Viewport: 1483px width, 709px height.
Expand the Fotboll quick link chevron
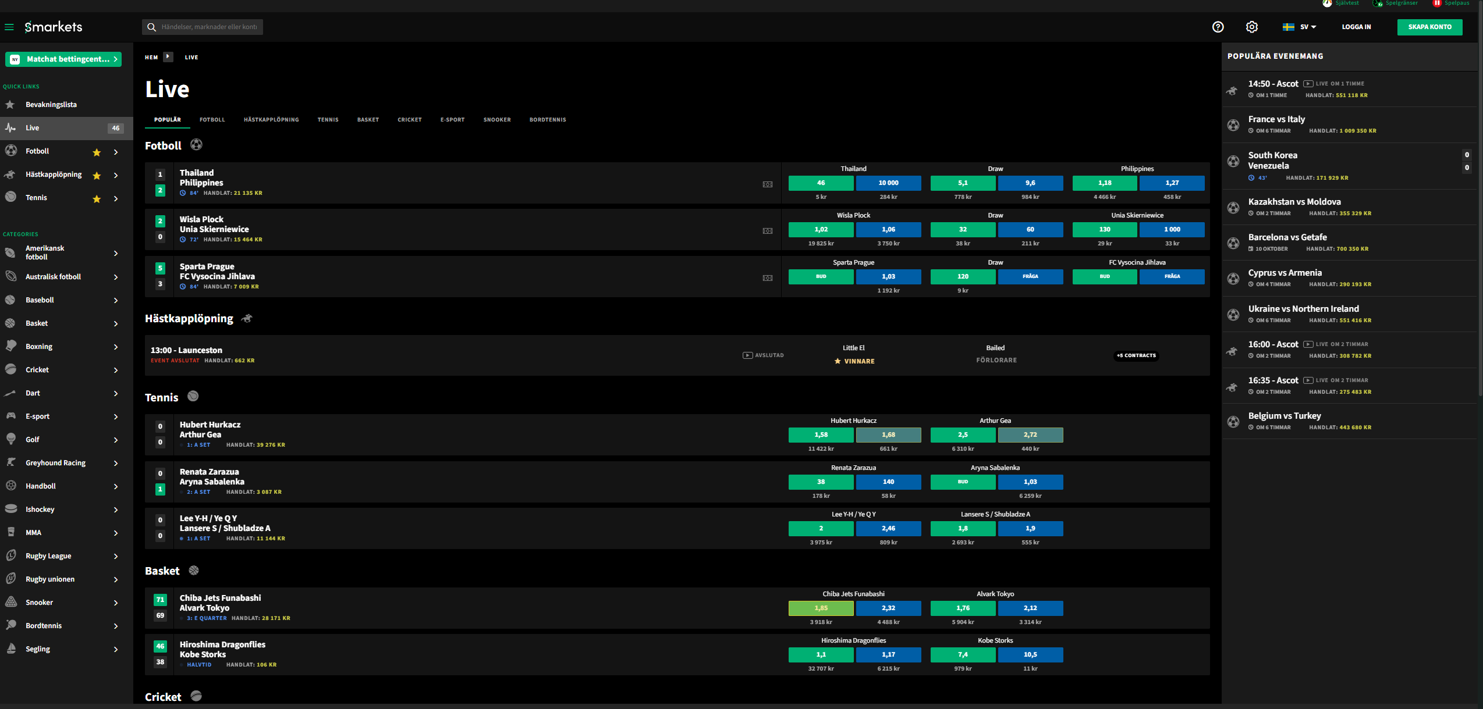[116, 152]
